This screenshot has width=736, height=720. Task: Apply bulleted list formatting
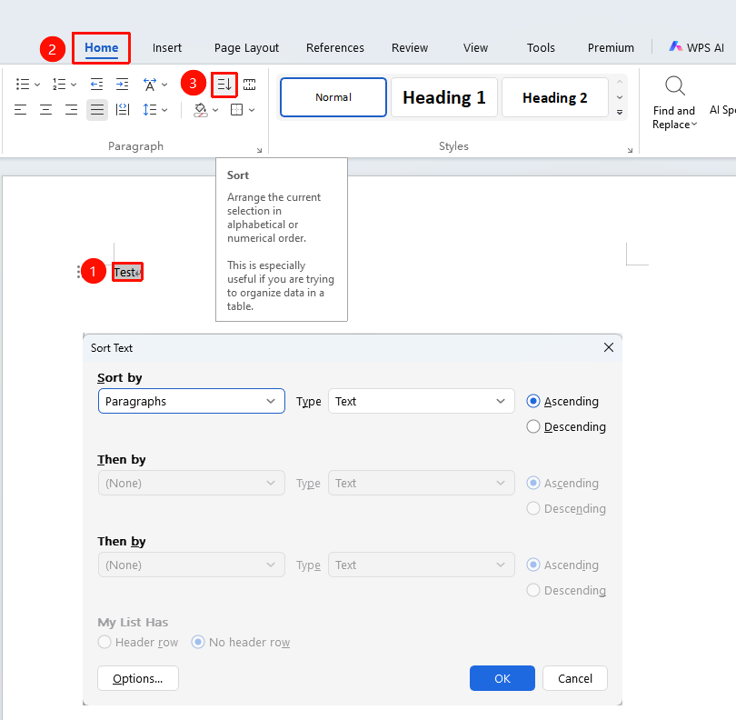click(22, 85)
